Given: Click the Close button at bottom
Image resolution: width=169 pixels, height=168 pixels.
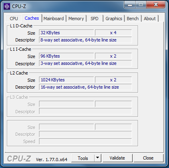Looking at the screenshot, I should point(148,158).
